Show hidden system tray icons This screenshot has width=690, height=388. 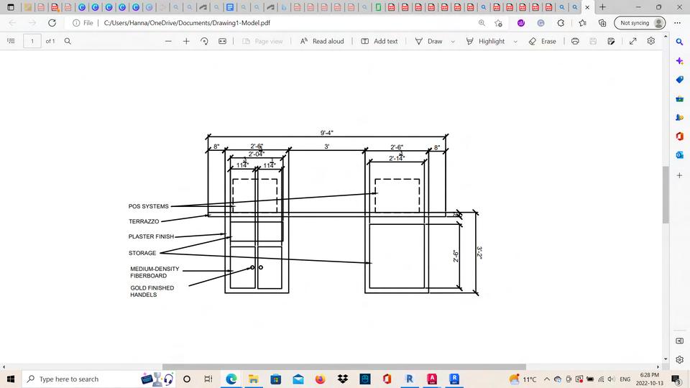pyautogui.click(x=547, y=379)
